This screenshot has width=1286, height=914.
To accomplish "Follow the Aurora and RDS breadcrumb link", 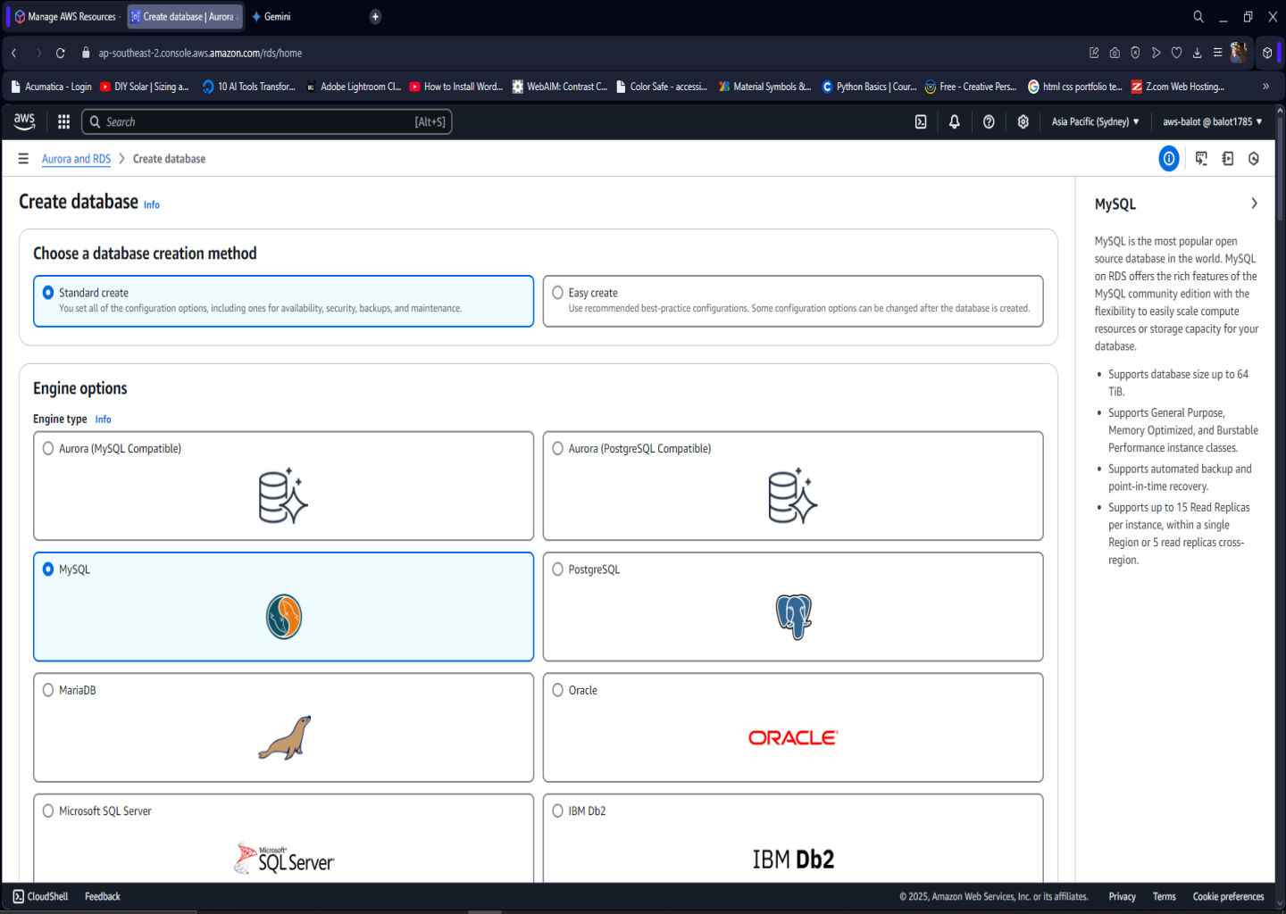I will (76, 159).
